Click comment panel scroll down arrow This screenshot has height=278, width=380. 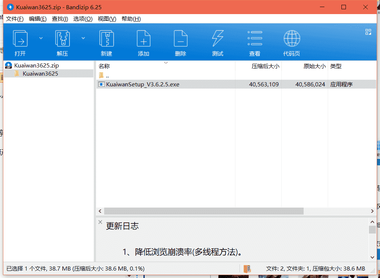(x=373, y=257)
